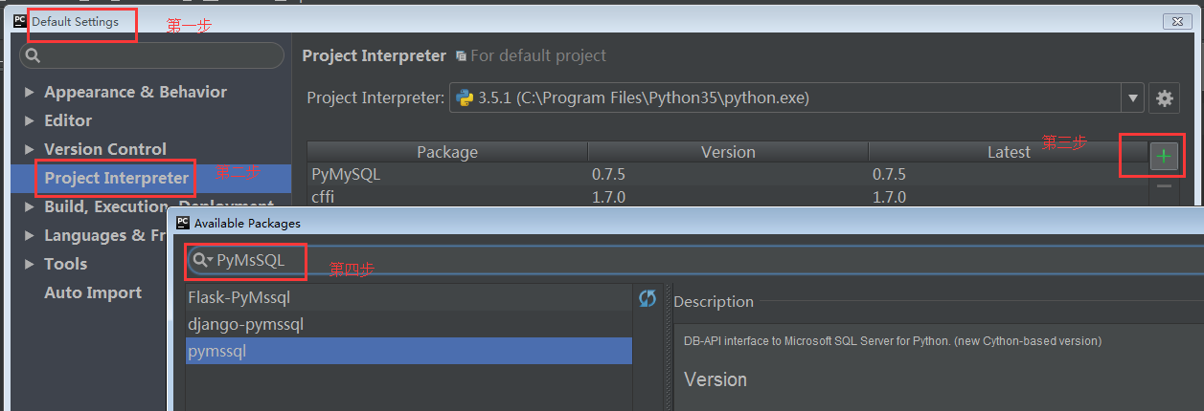Click the Description panel heading

pyautogui.click(x=714, y=301)
